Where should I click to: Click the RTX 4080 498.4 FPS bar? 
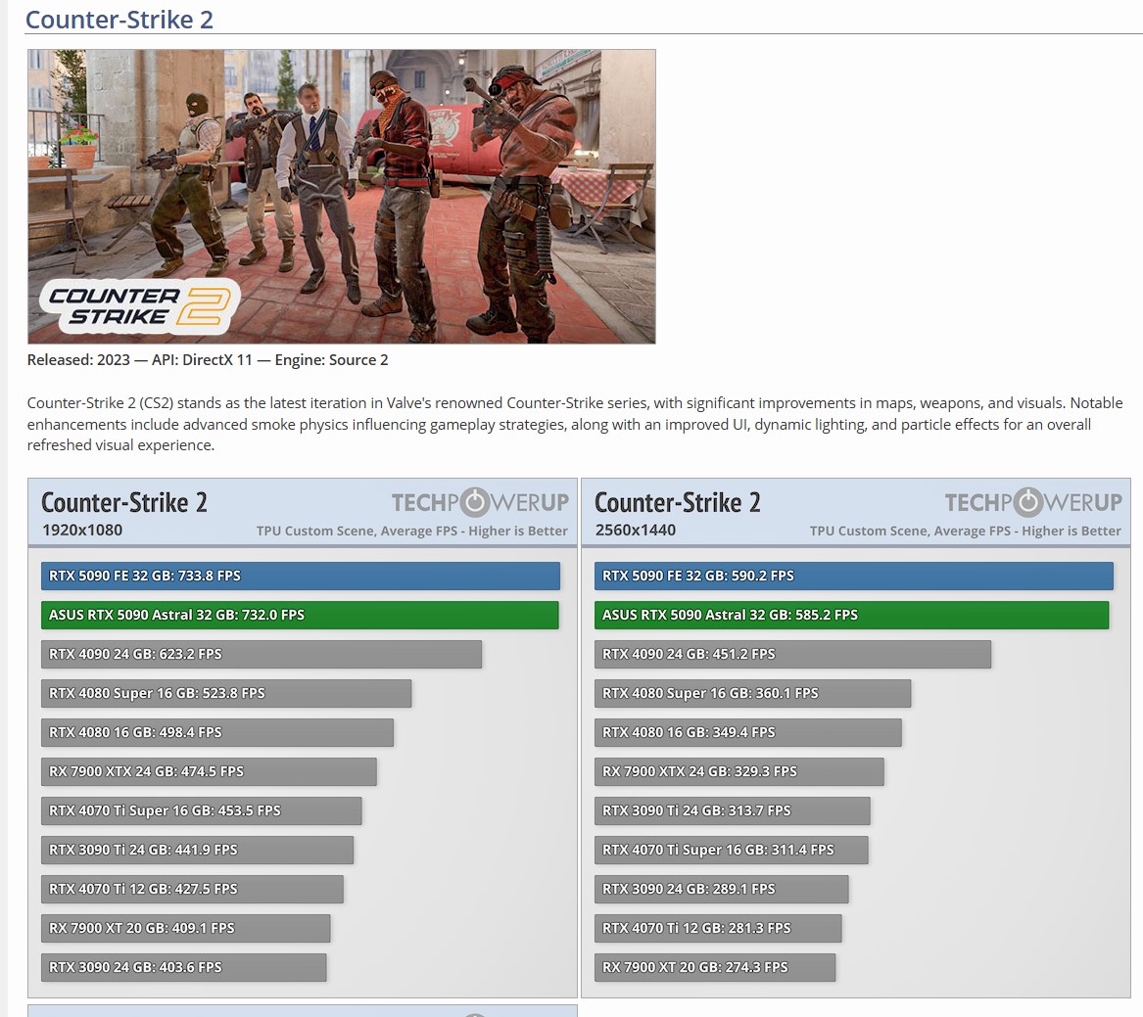(x=217, y=733)
